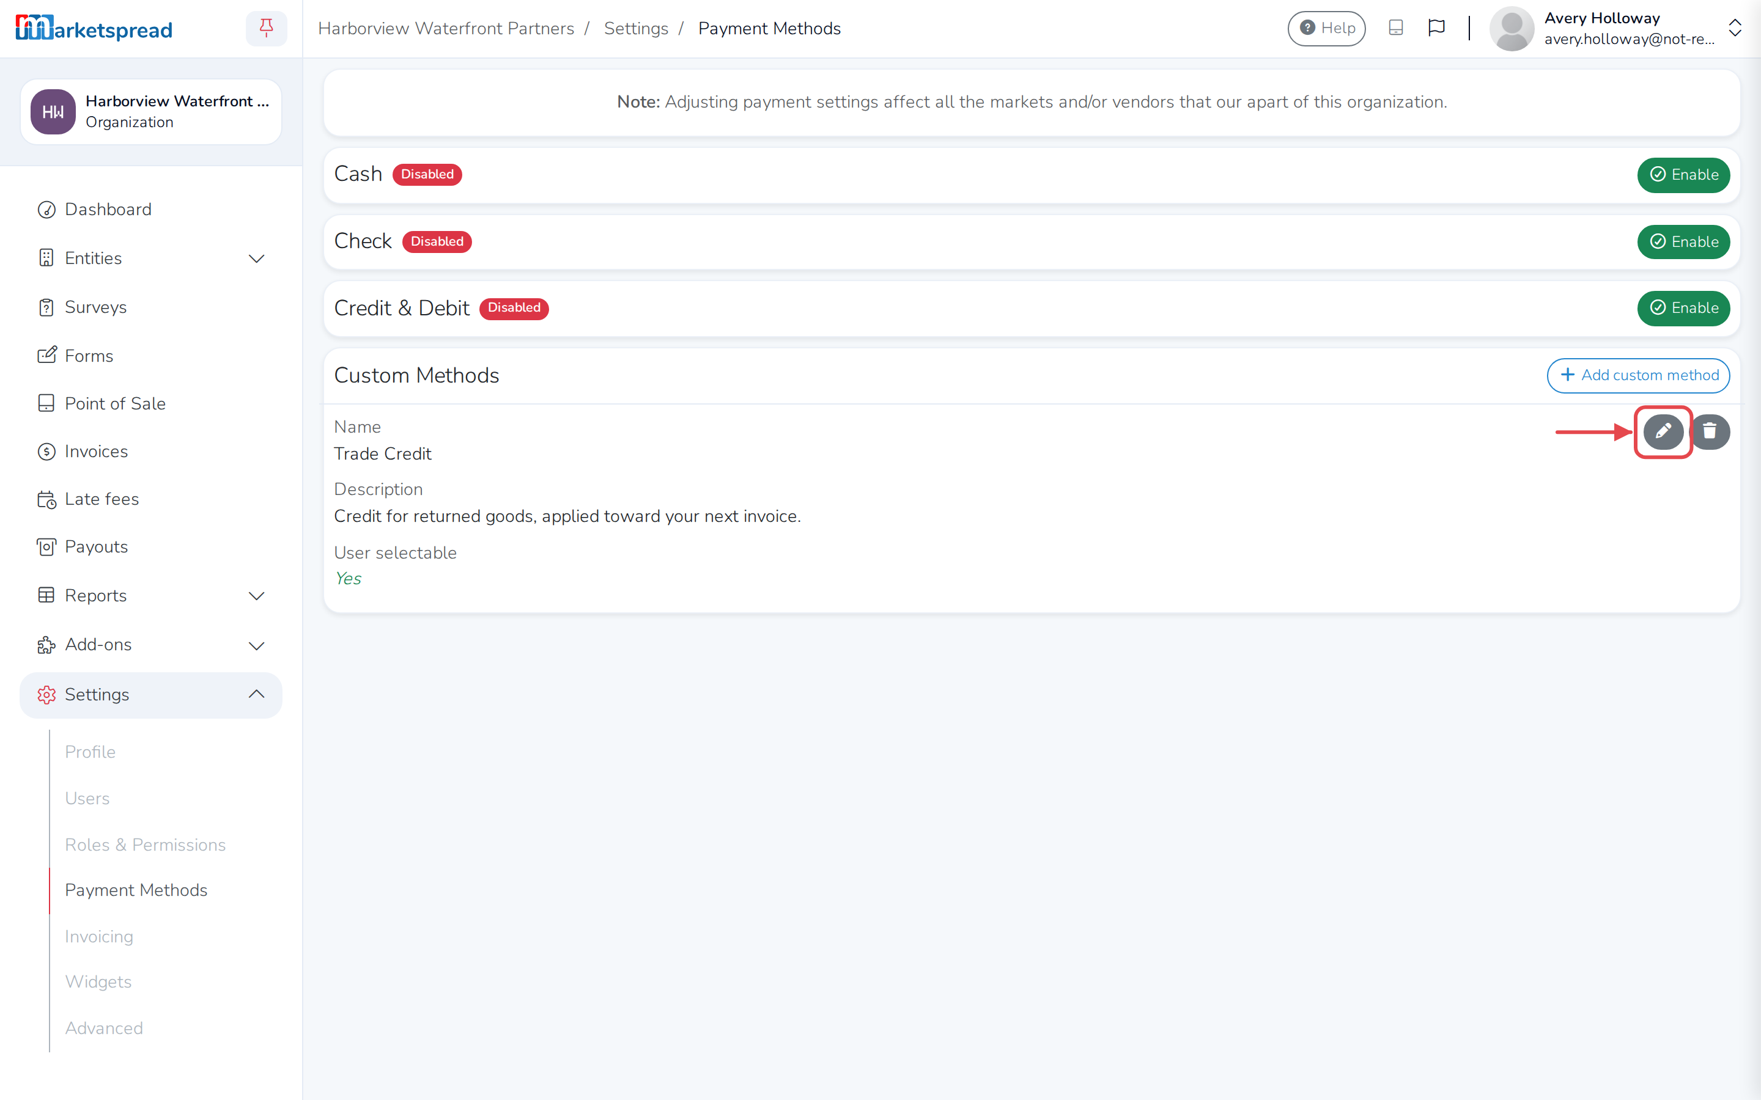Edit the Trade Credit custom method

click(x=1663, y=431)
